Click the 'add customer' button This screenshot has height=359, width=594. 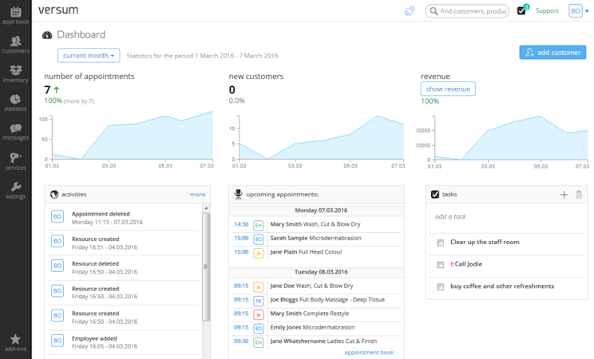click(552, 53)
